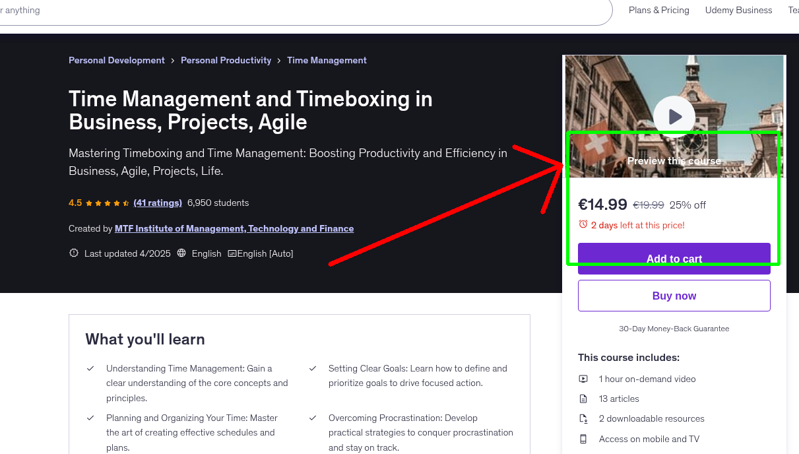The width and height of the screenshot is (799, 454).
Task: Click the mobile and TV access icon
Action: 583,439
